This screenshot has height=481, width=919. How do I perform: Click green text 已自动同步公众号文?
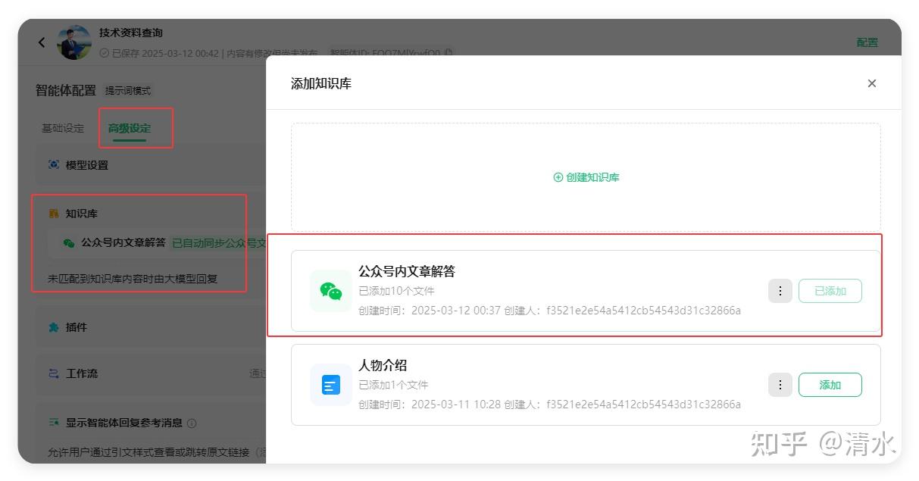(x=219, y=243)
